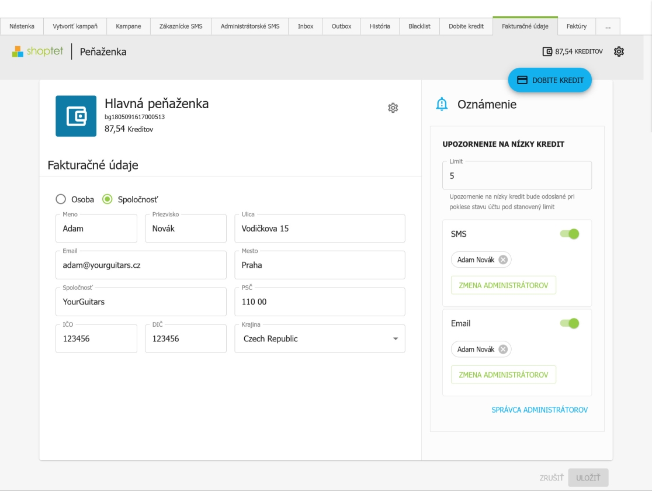This screenshot has width=652, height=491.
Task: Open Vytvoriť kampaň tab
Action: (x=75, y=26)
